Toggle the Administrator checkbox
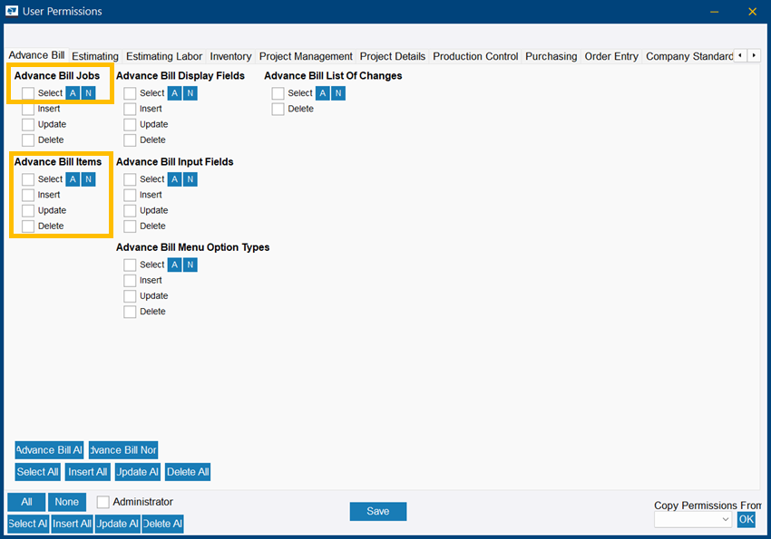The width and height of the screenshot is (771, 539). coord(102,502)
